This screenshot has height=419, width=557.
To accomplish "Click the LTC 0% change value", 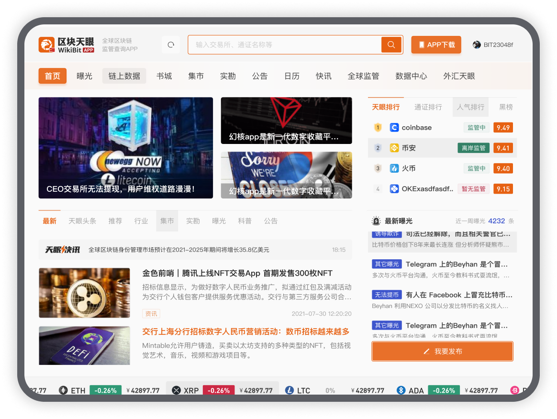I will 330,390.
